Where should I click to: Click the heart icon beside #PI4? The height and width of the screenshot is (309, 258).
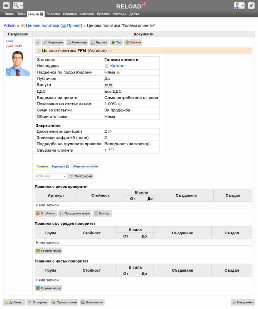point(110,50)
